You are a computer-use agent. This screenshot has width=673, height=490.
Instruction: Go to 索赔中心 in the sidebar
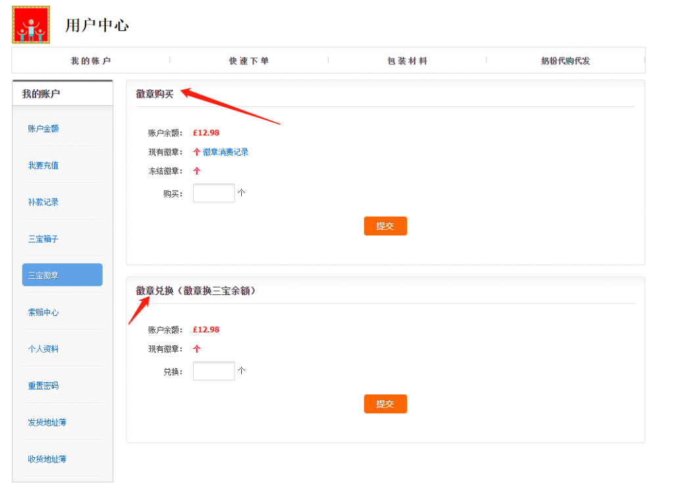click(x=43, y=313)
